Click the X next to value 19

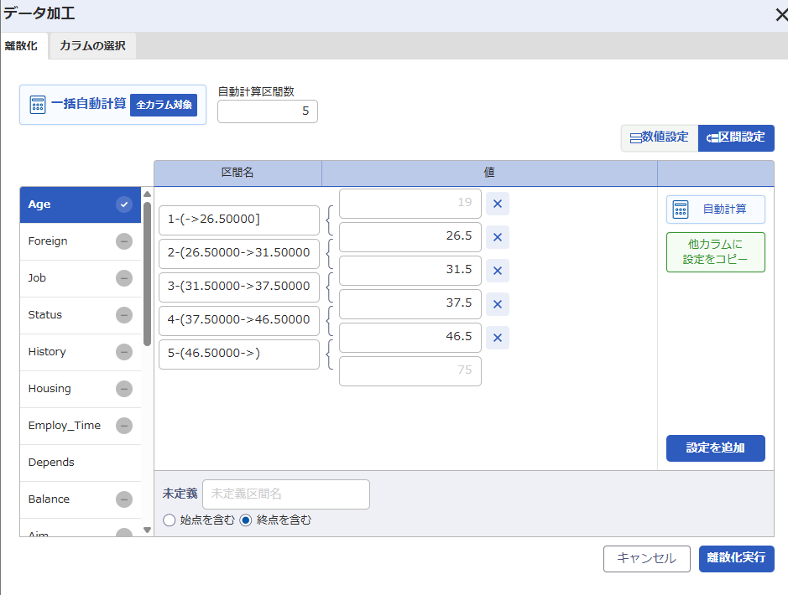498,204
